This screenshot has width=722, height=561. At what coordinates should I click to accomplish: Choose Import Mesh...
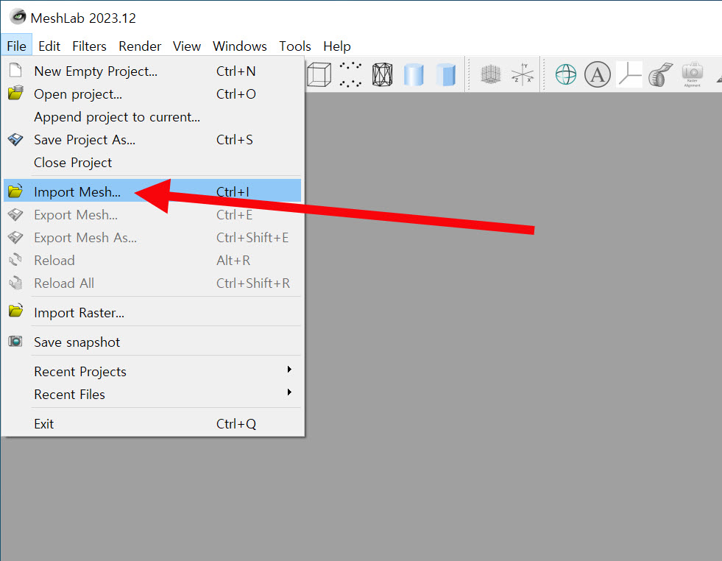(152, 191)
